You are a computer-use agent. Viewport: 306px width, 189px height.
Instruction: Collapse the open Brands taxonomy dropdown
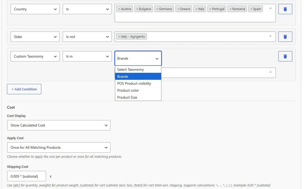click(138, 58)
